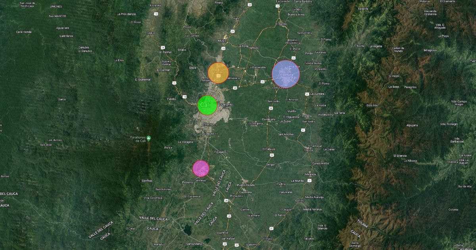Click the Ortigal label
The height and width of the screenshot is (250, 476).
tap(270, 164)
